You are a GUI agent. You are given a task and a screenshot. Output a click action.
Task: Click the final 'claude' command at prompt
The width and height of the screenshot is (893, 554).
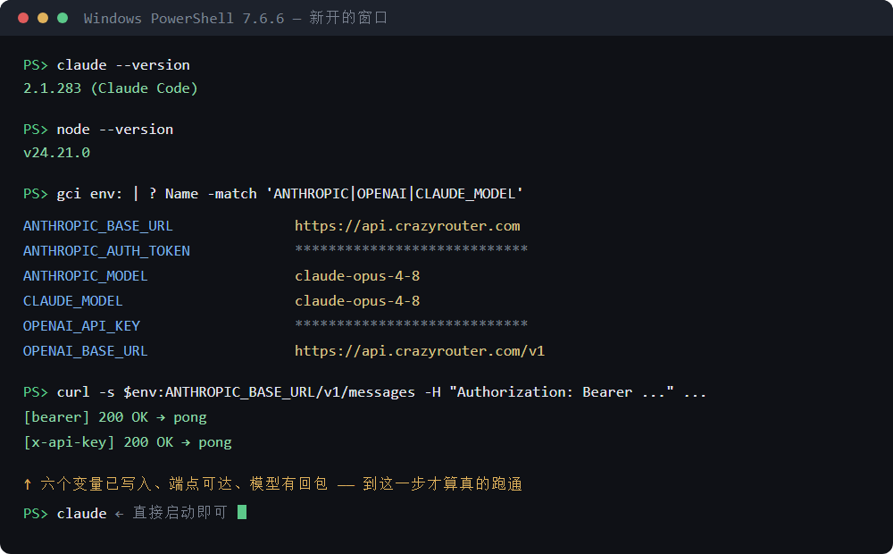[81, 514]
